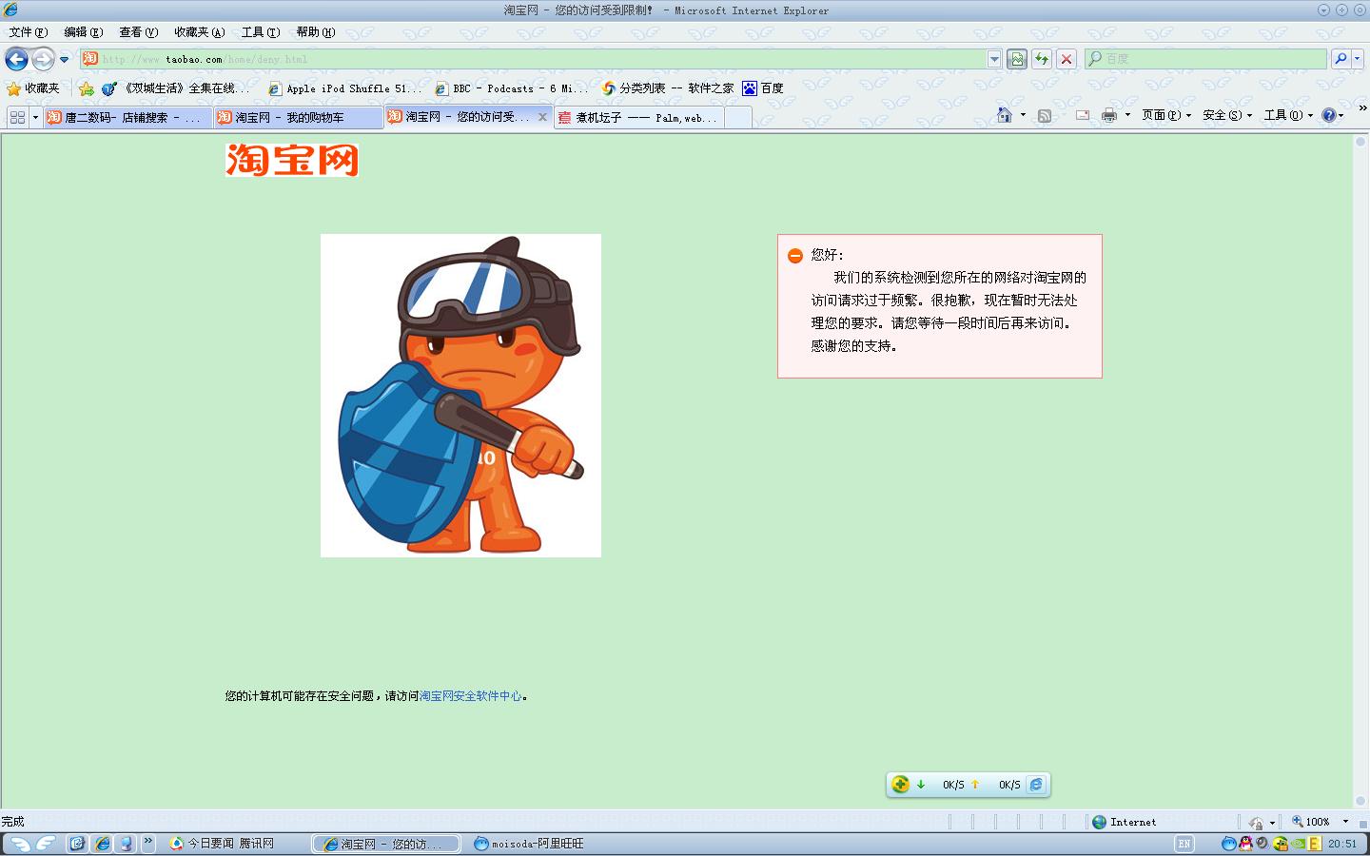Click the orange minus warning icon in the notice

795,256
